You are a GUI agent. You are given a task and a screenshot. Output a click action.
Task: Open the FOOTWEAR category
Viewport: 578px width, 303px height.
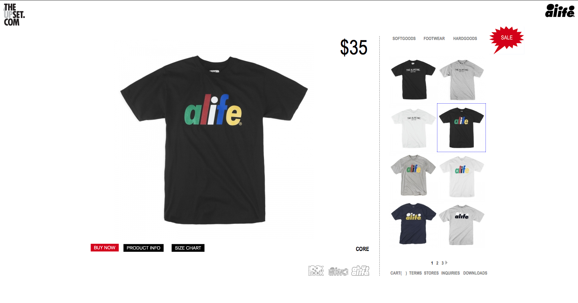point(434,39)
